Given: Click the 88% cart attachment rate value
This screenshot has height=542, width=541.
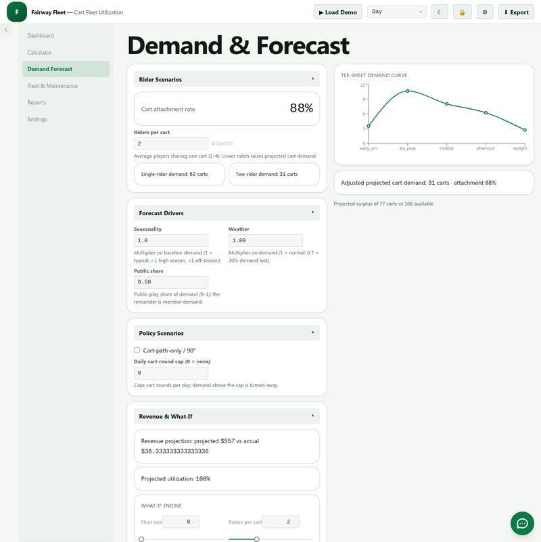Looking at the screenshot, I should tap(301, 108).
